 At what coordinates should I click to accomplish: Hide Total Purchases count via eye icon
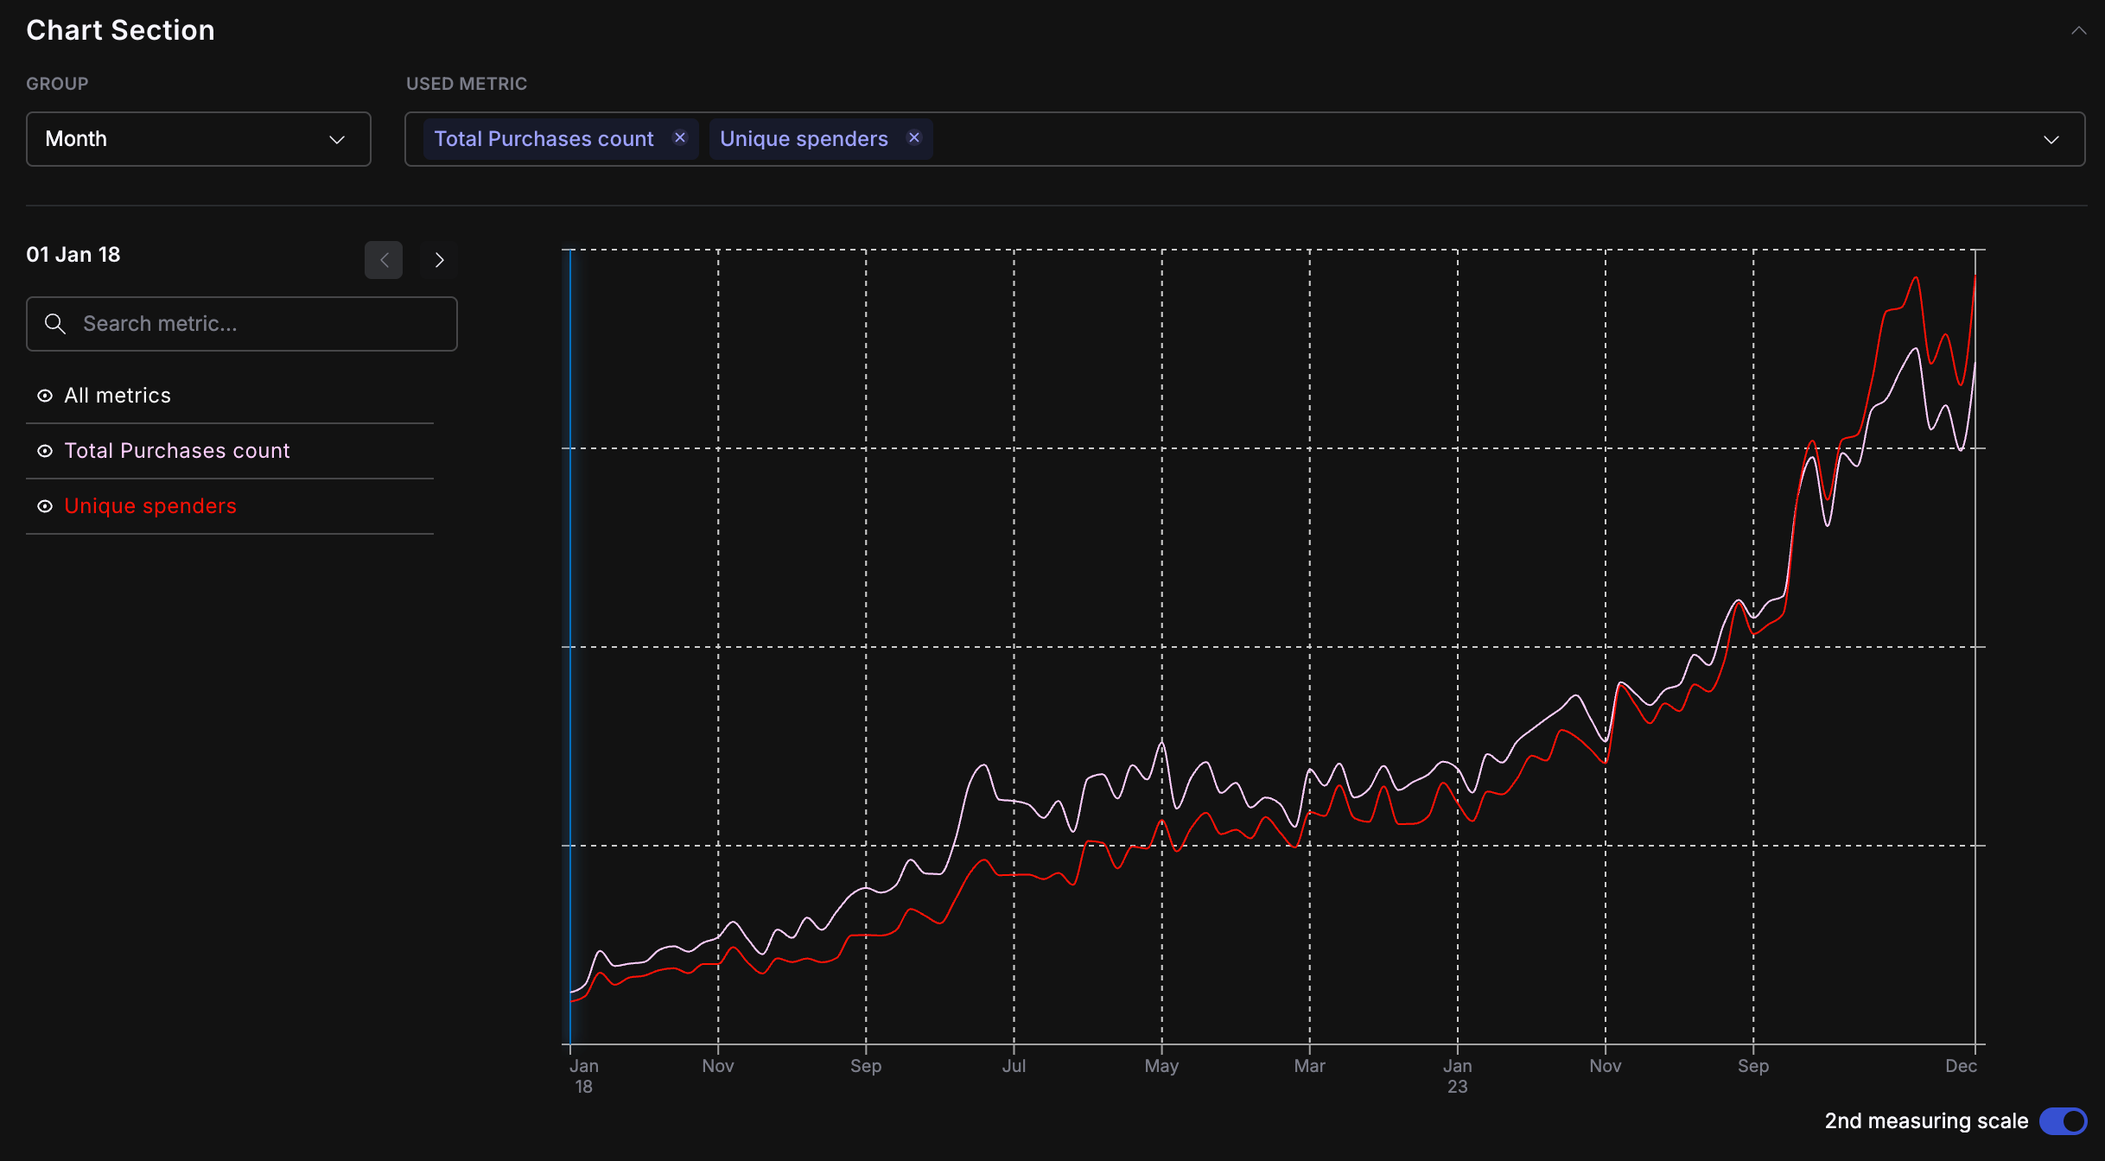pyautogui.click(x=45, y=451)
